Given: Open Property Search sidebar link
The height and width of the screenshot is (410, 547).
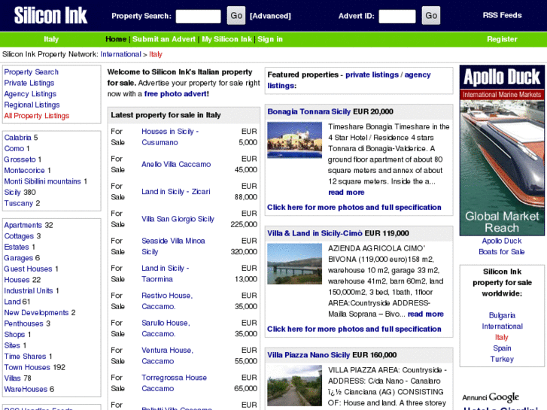Looking at the screenshot, I should coord(32,72).
